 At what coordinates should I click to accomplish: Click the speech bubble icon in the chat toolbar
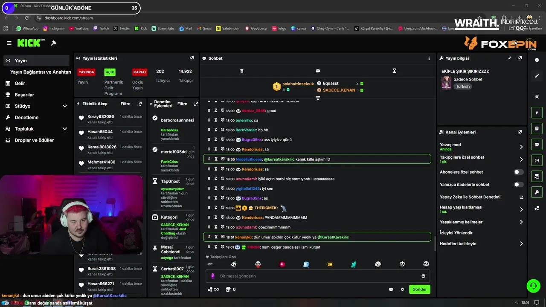pyautogui.click(x=318, y=71)
